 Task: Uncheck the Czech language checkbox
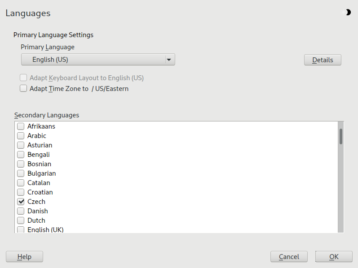[21, 202]
